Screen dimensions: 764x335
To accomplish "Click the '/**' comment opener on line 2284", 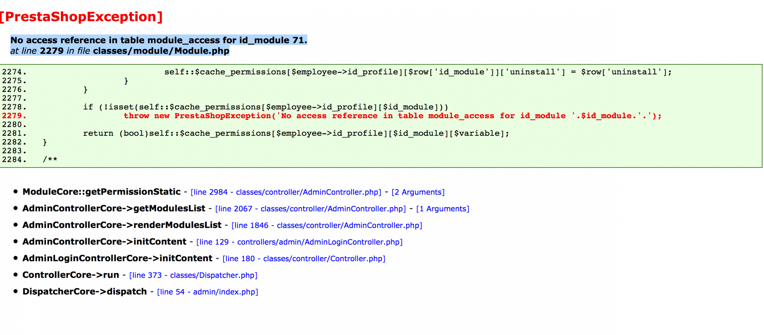I will pyautogui.click(x=50, y=159).
